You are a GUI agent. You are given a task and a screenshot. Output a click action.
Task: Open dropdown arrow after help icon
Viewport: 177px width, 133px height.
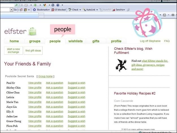point(62,5)
